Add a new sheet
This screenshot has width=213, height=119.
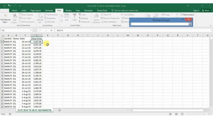coord(60,110)
